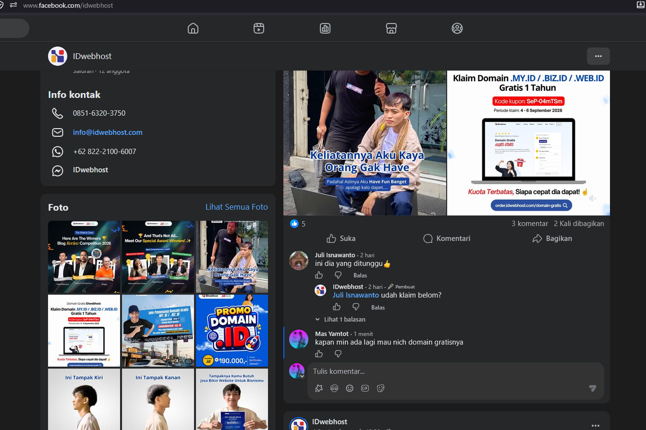646x430 pixels.
Task: Insert an emoji in the comment box
Action: pos(350,388)
